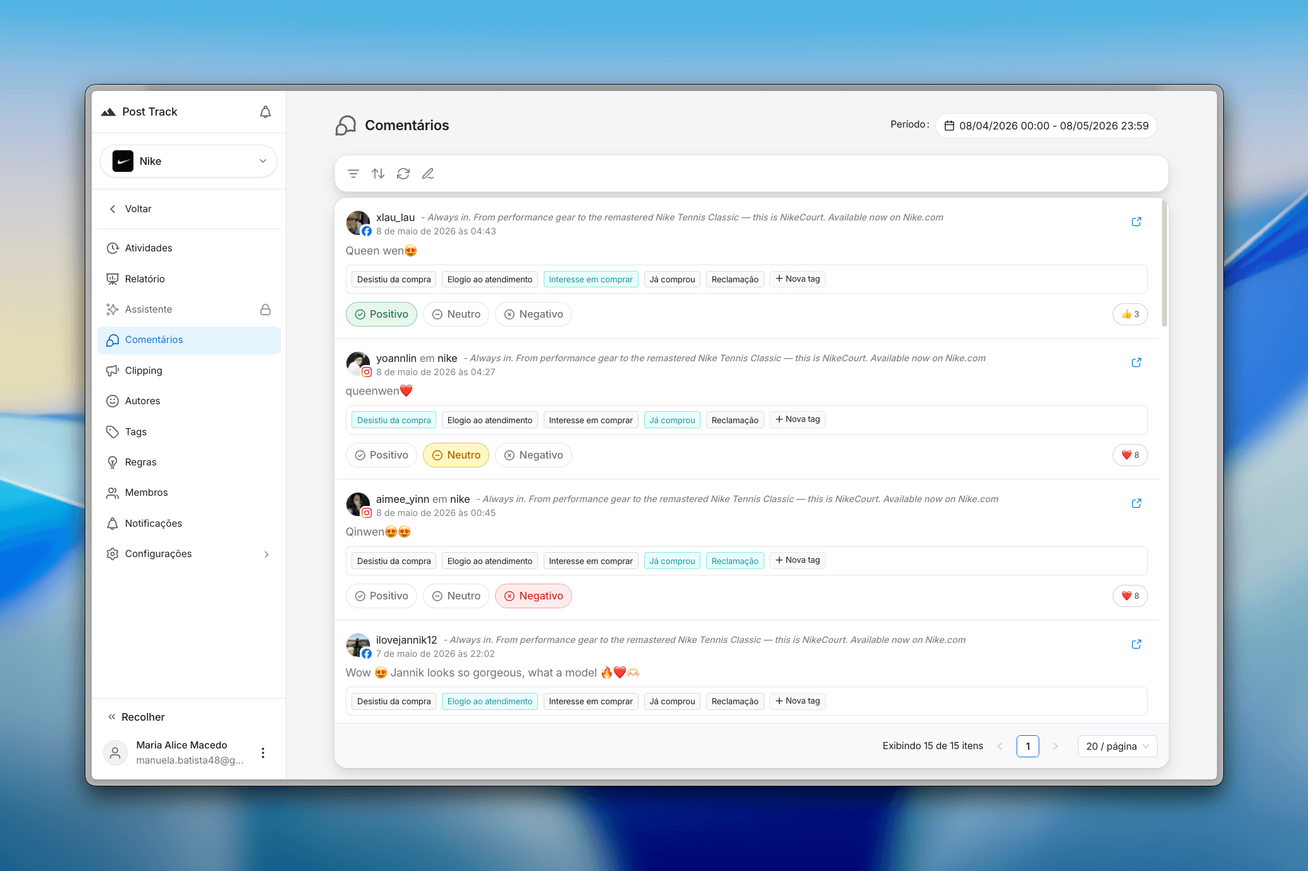The image size is (1308, 871).
Task: Open Tags in sidebar
Action: (189, 432)
